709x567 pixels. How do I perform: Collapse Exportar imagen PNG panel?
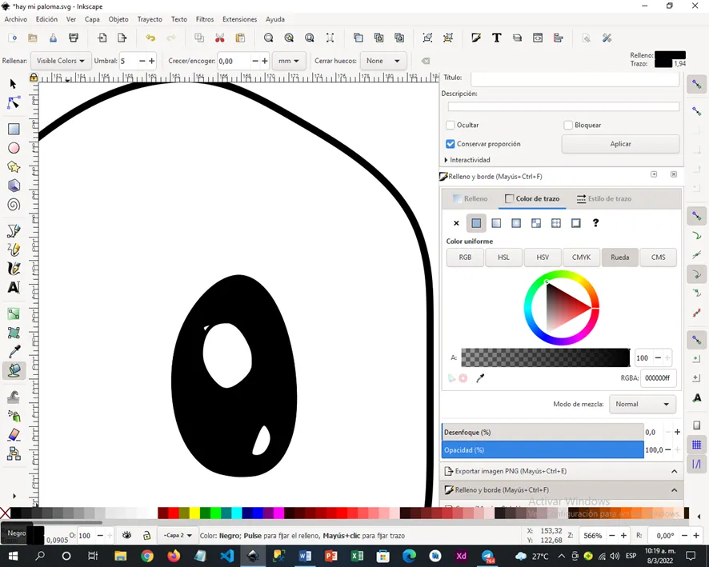point(674,471)
